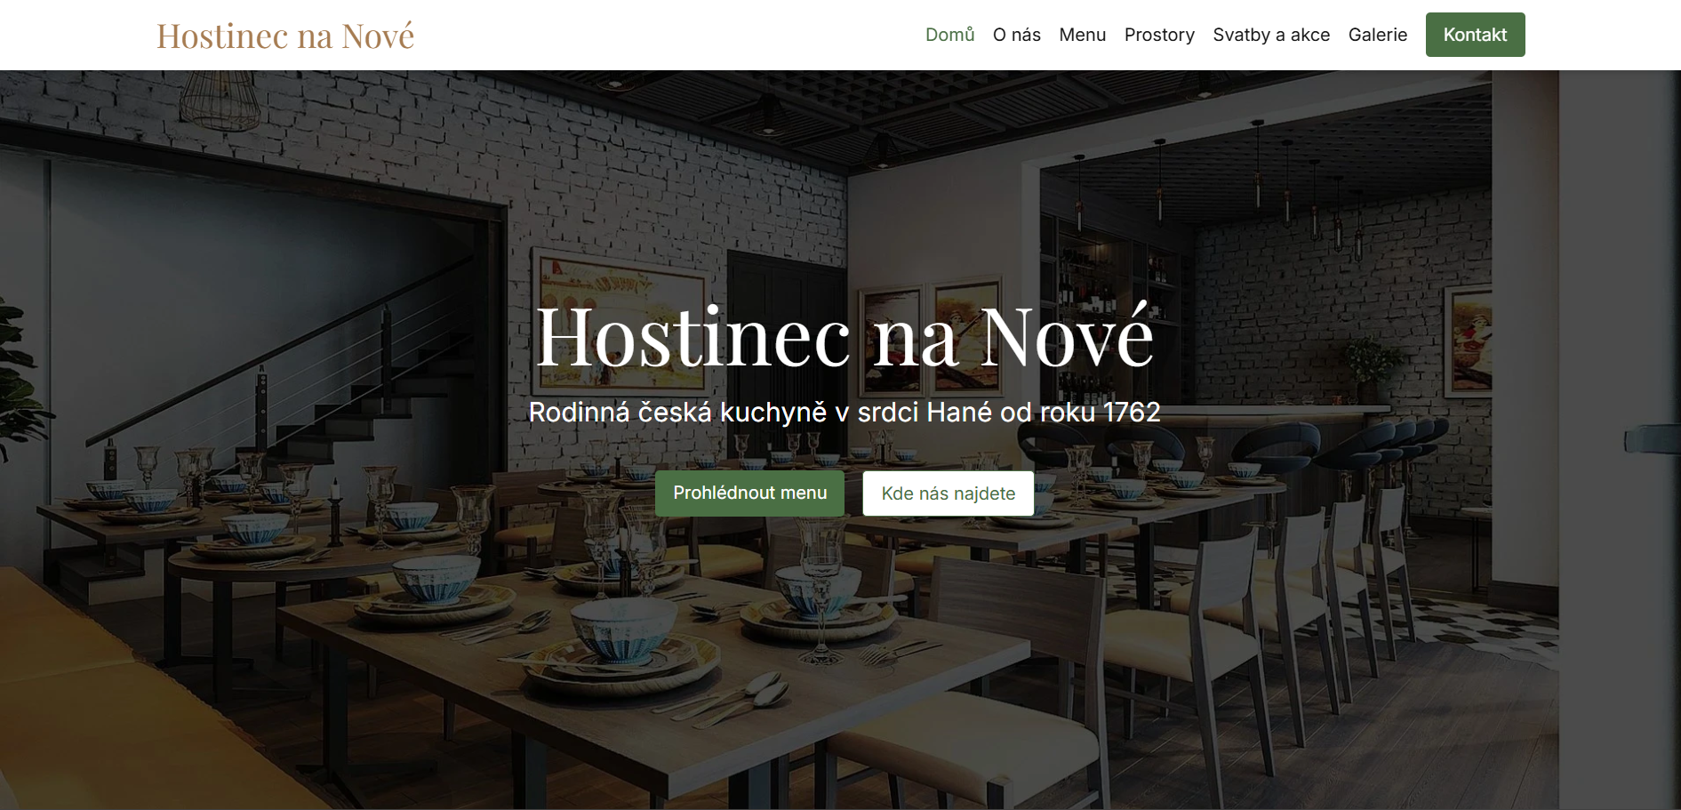1681x810 pixels.
Task: Click the tagline Rodinná česká kuchyně text
Action: (845, 413)
